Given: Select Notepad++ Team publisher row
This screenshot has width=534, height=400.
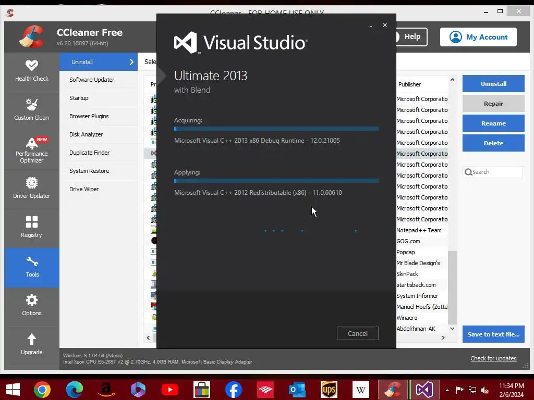Looking at the screenshot, I should (x=419, y=230).
